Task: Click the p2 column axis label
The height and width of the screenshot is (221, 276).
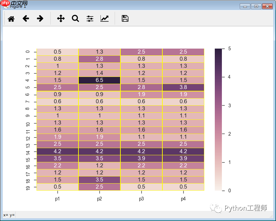Action: click(x=99, y=199)
